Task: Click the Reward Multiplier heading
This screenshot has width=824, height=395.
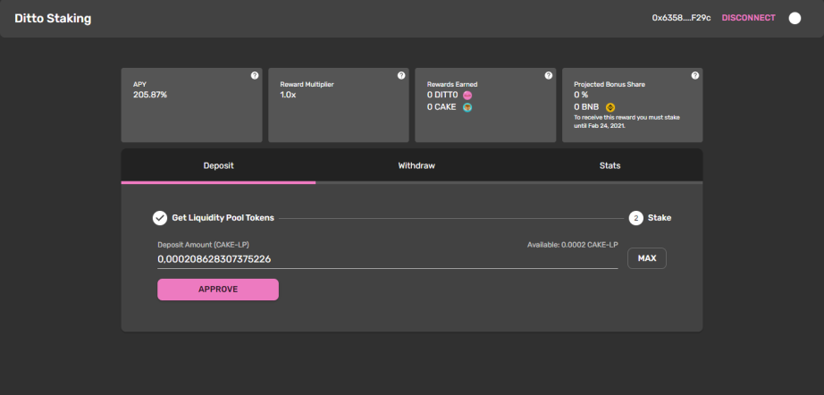Action: (x=307, y=84)
